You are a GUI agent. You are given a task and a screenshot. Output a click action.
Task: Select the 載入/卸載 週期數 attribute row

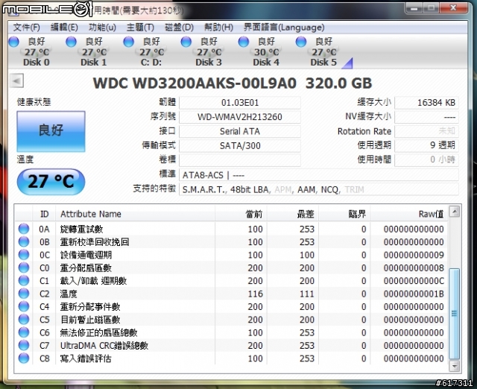click(x=231, y=280)
